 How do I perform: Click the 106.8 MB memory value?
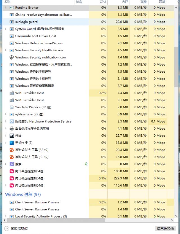(x=121, y=171)
